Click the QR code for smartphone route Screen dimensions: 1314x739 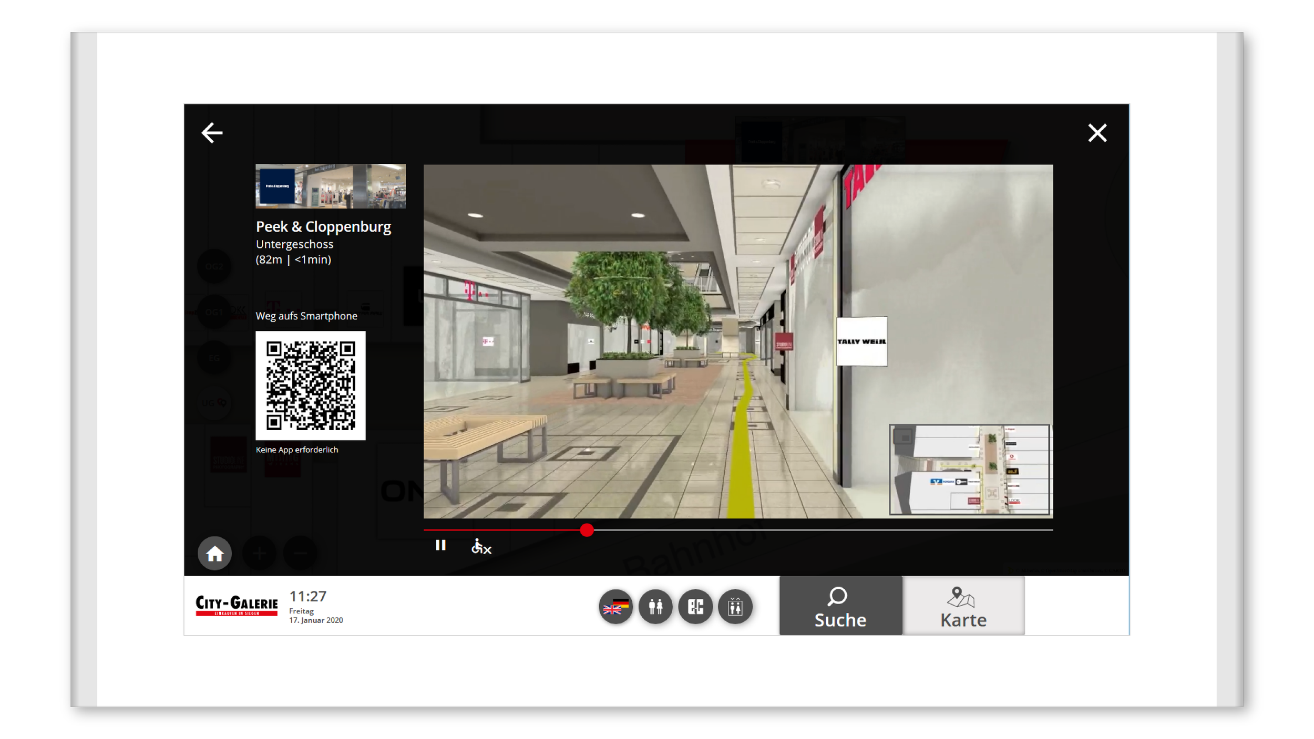310,386
